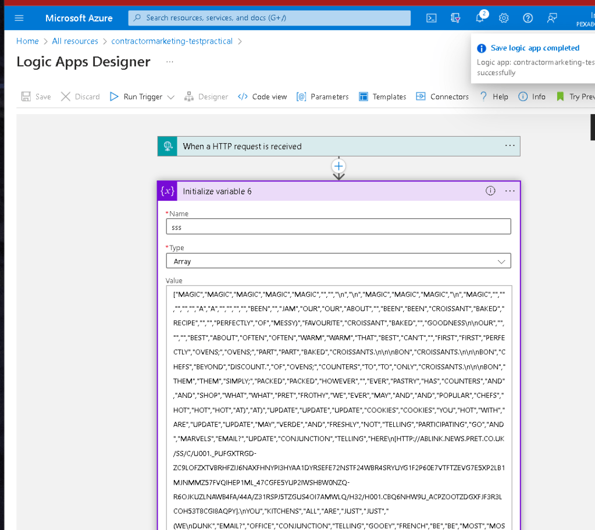Viewport: 595px width, 530px height.
Task: Click the Initialize variable curly-brace icon
Action: coord(168,191)
